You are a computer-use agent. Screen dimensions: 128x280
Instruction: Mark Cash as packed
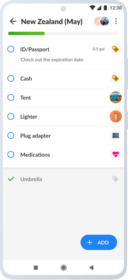[x=11, y=79]
